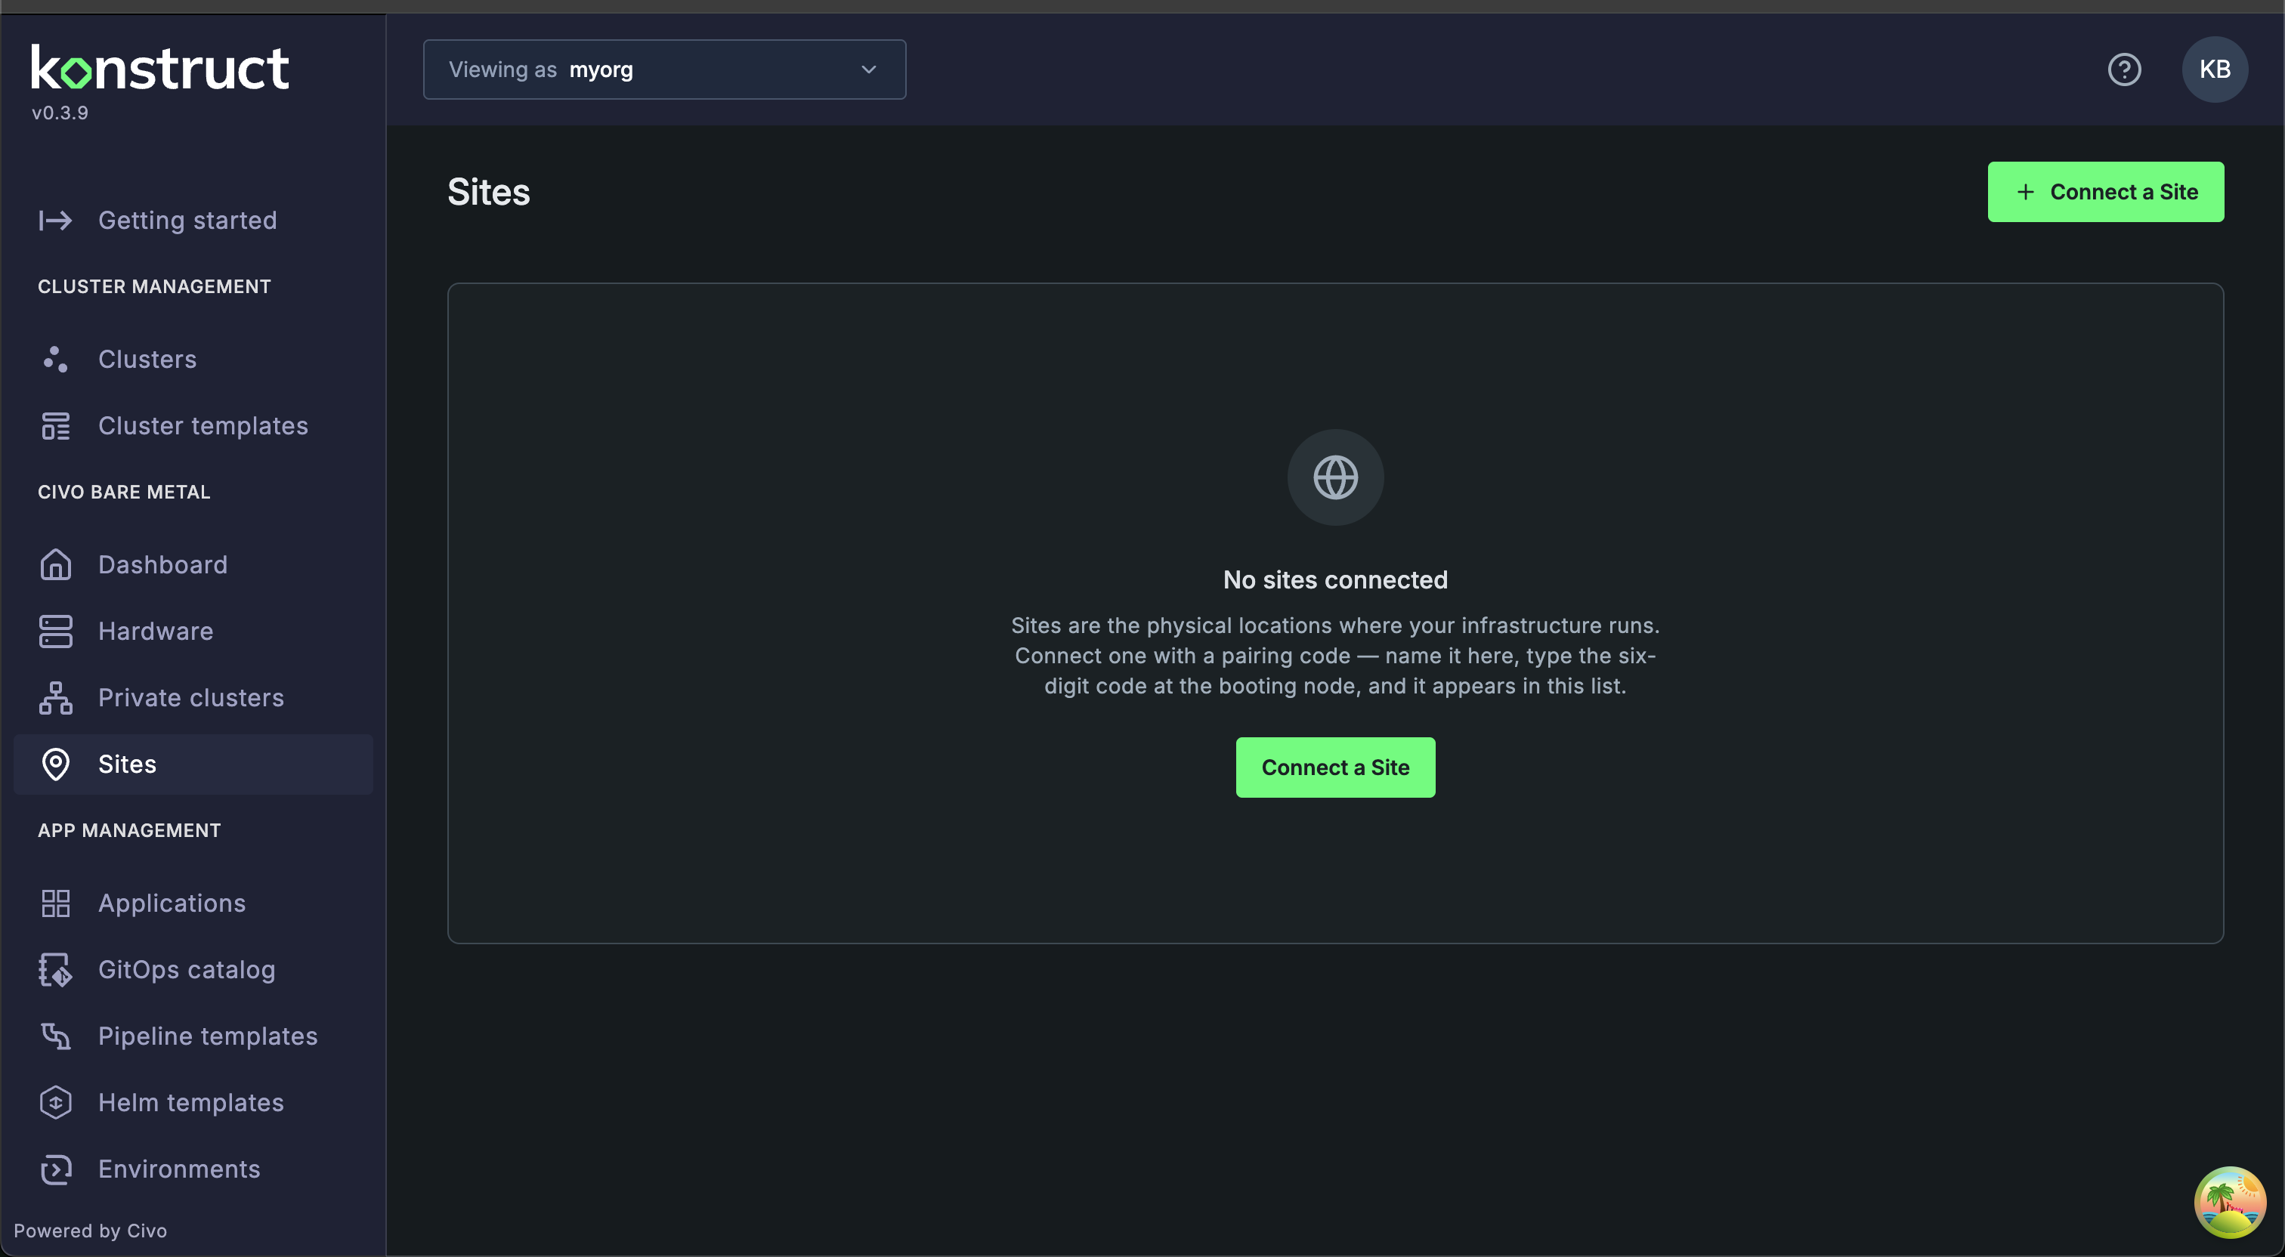Open the KB user avatar menu
2285x1257 pixels.
click(2214, 69)
